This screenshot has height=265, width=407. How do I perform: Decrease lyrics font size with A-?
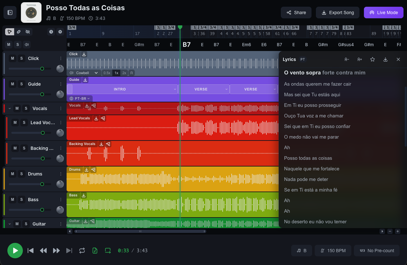[347, 59]
